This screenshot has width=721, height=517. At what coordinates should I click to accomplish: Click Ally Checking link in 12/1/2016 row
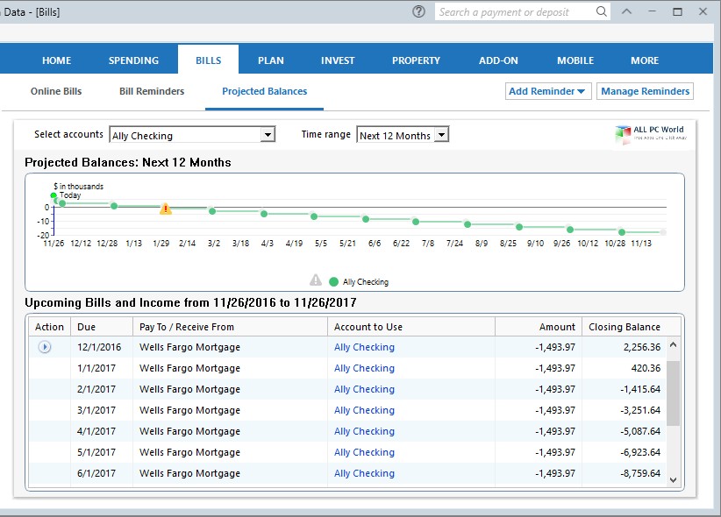(364, 347)
